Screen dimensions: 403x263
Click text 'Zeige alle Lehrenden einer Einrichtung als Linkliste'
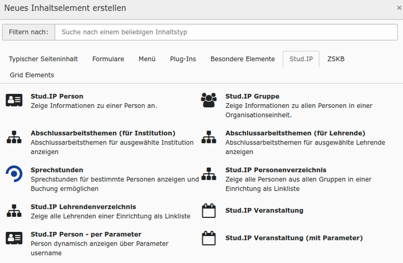click(x=111, y=216)
